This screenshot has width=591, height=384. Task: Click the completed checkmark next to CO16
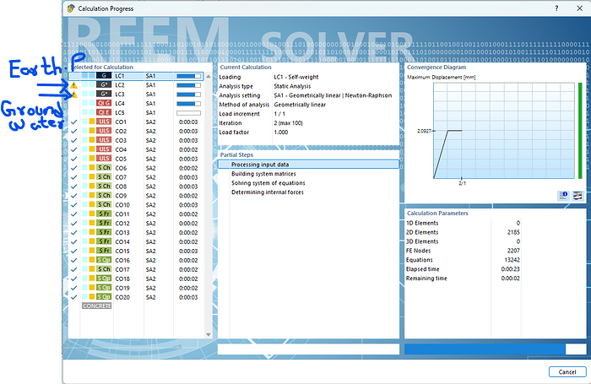click(74, 261)
